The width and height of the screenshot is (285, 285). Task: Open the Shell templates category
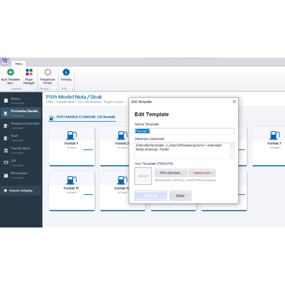[6, 137]
